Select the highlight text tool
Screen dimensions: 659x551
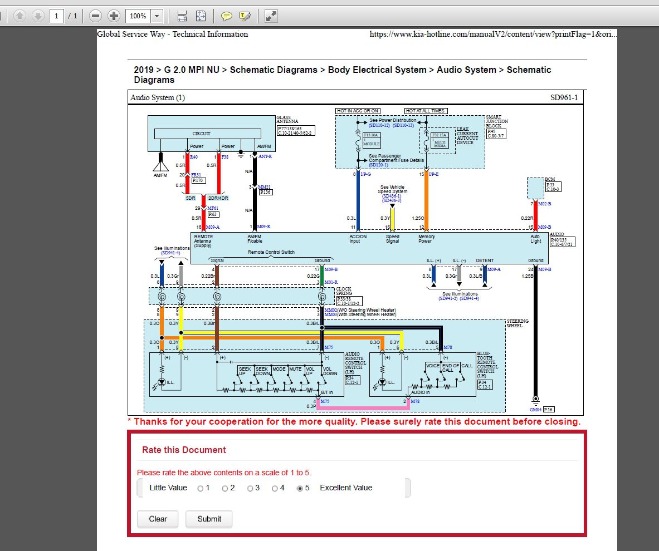(245, 16)
